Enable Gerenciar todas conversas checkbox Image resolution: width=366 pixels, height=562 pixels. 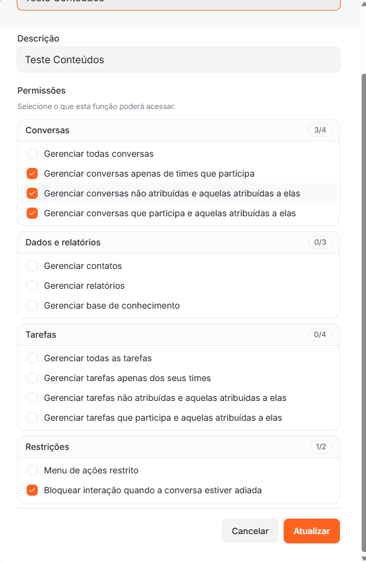click(x=32, y=154)
